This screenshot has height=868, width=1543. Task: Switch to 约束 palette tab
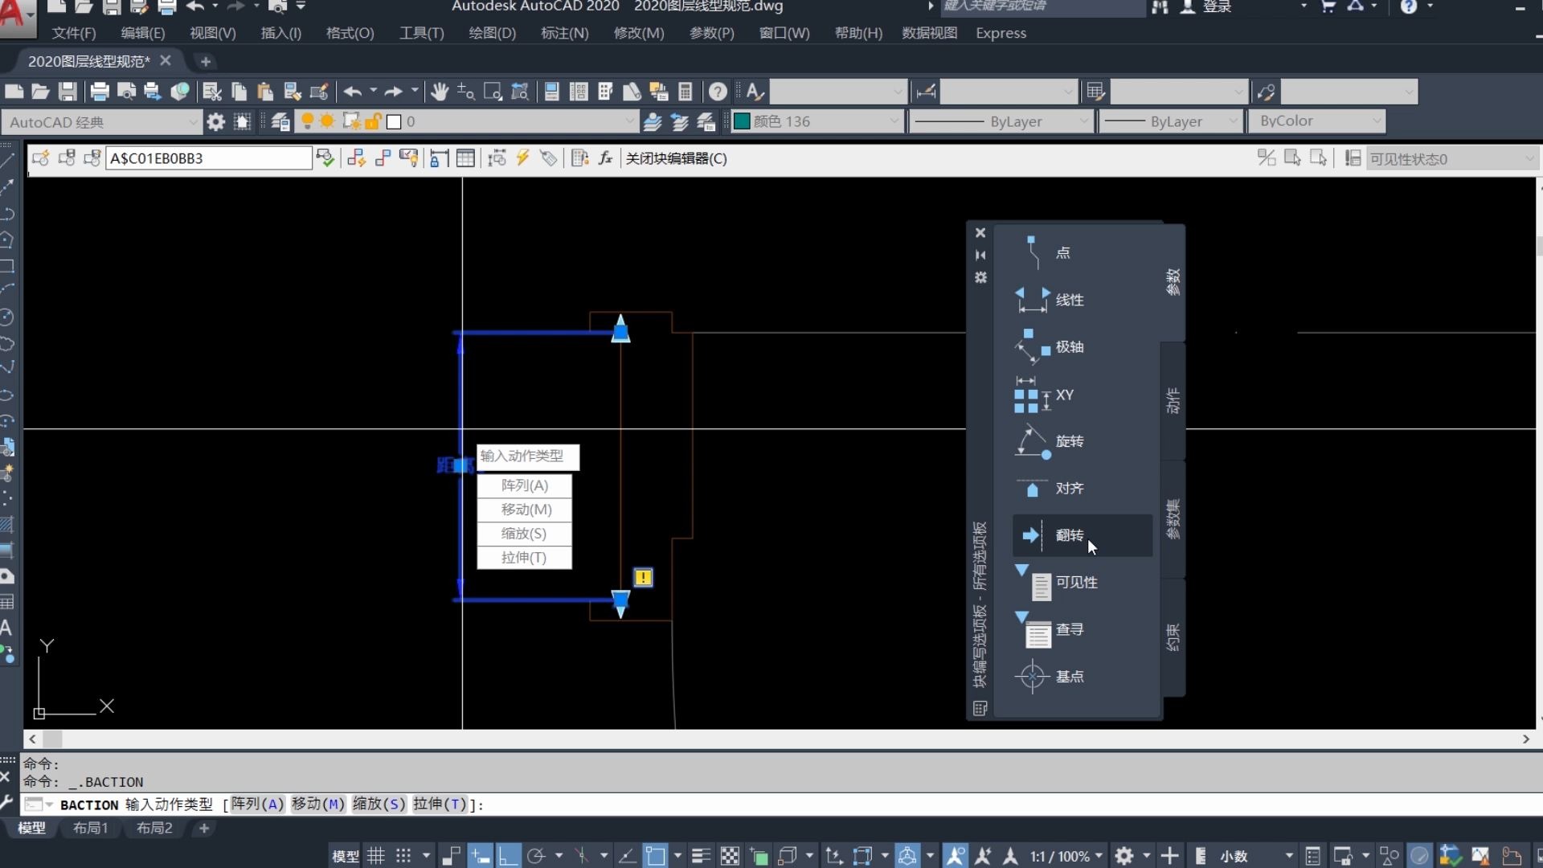coord(1173,637)
